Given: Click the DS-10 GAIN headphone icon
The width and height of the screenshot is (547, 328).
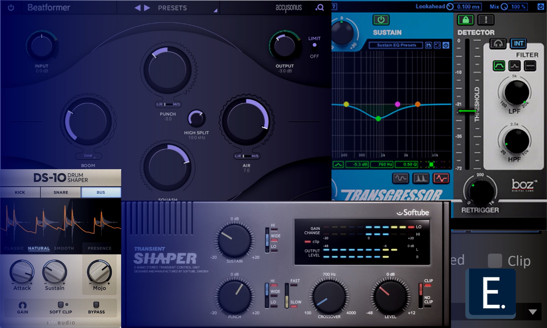Looking at the screenshot, I should 22,305.
